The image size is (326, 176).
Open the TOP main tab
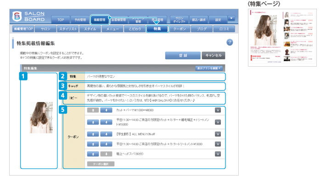pyautogui.click(x=61, y=20)
